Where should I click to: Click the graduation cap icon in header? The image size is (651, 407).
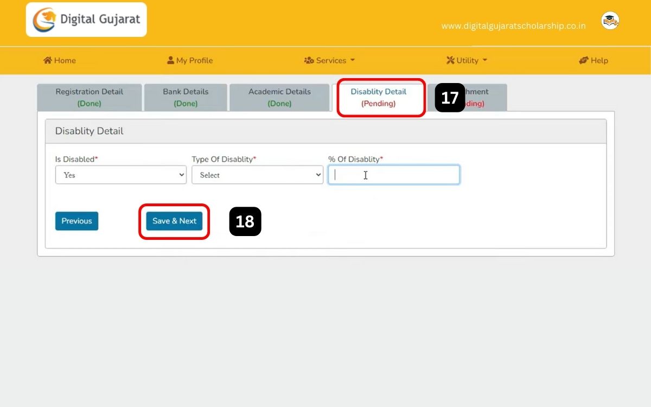[x=610, y=21]
